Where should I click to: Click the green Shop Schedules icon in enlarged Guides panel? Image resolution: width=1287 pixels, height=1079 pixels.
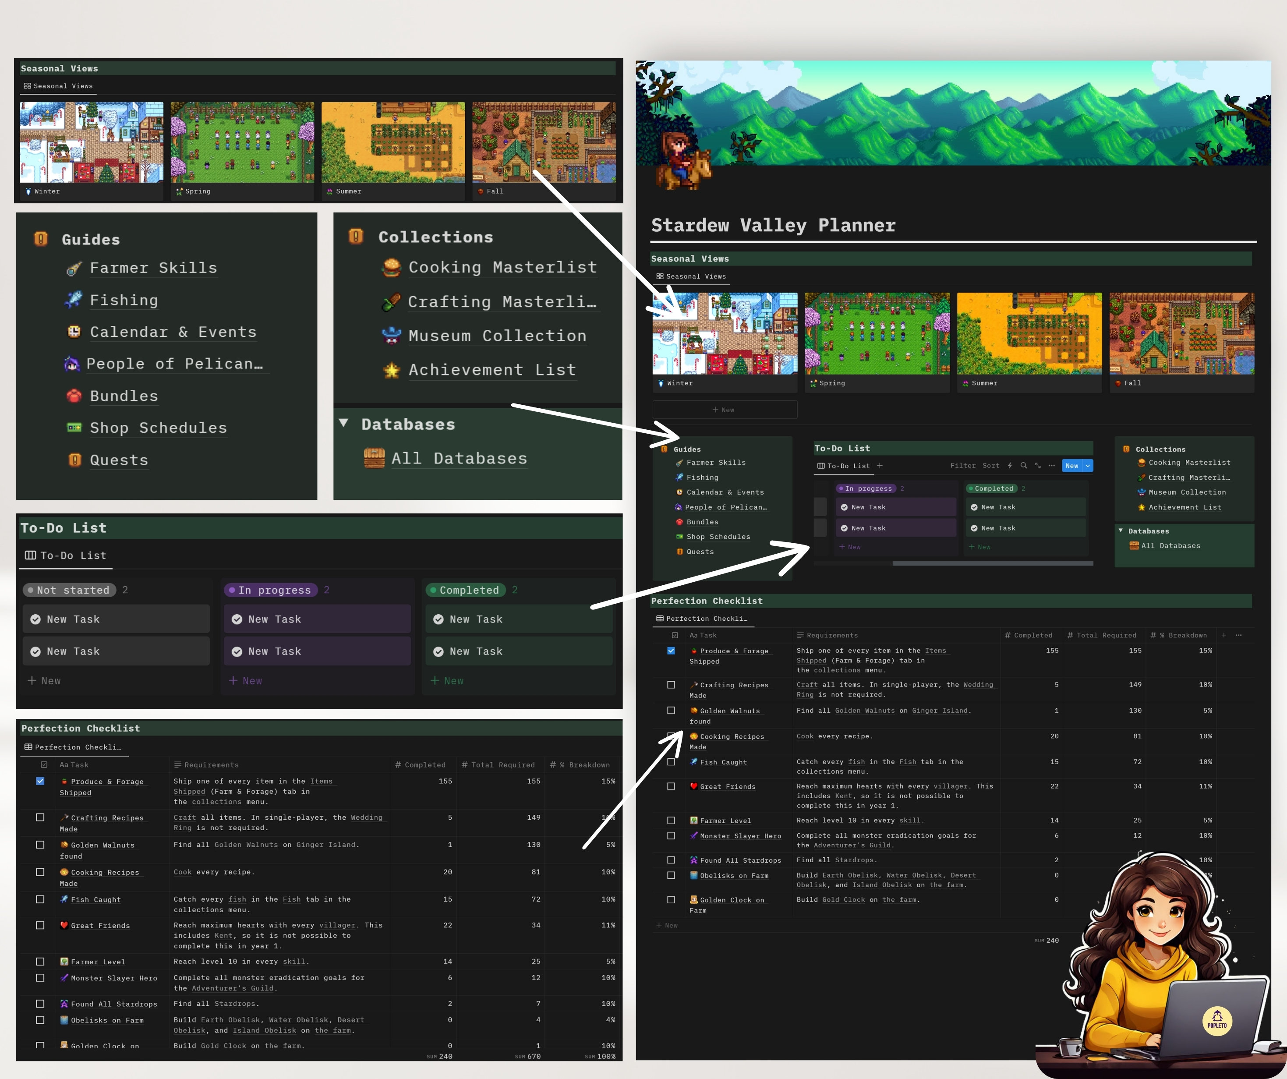(74, 428)
